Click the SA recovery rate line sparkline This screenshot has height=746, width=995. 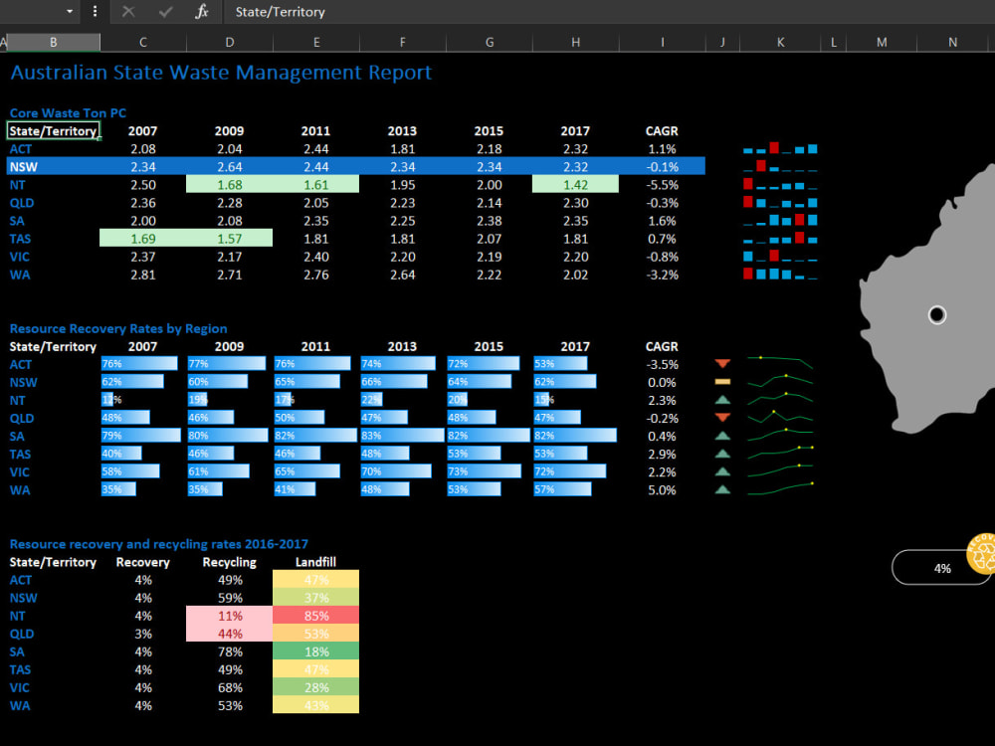pos(780,436)
